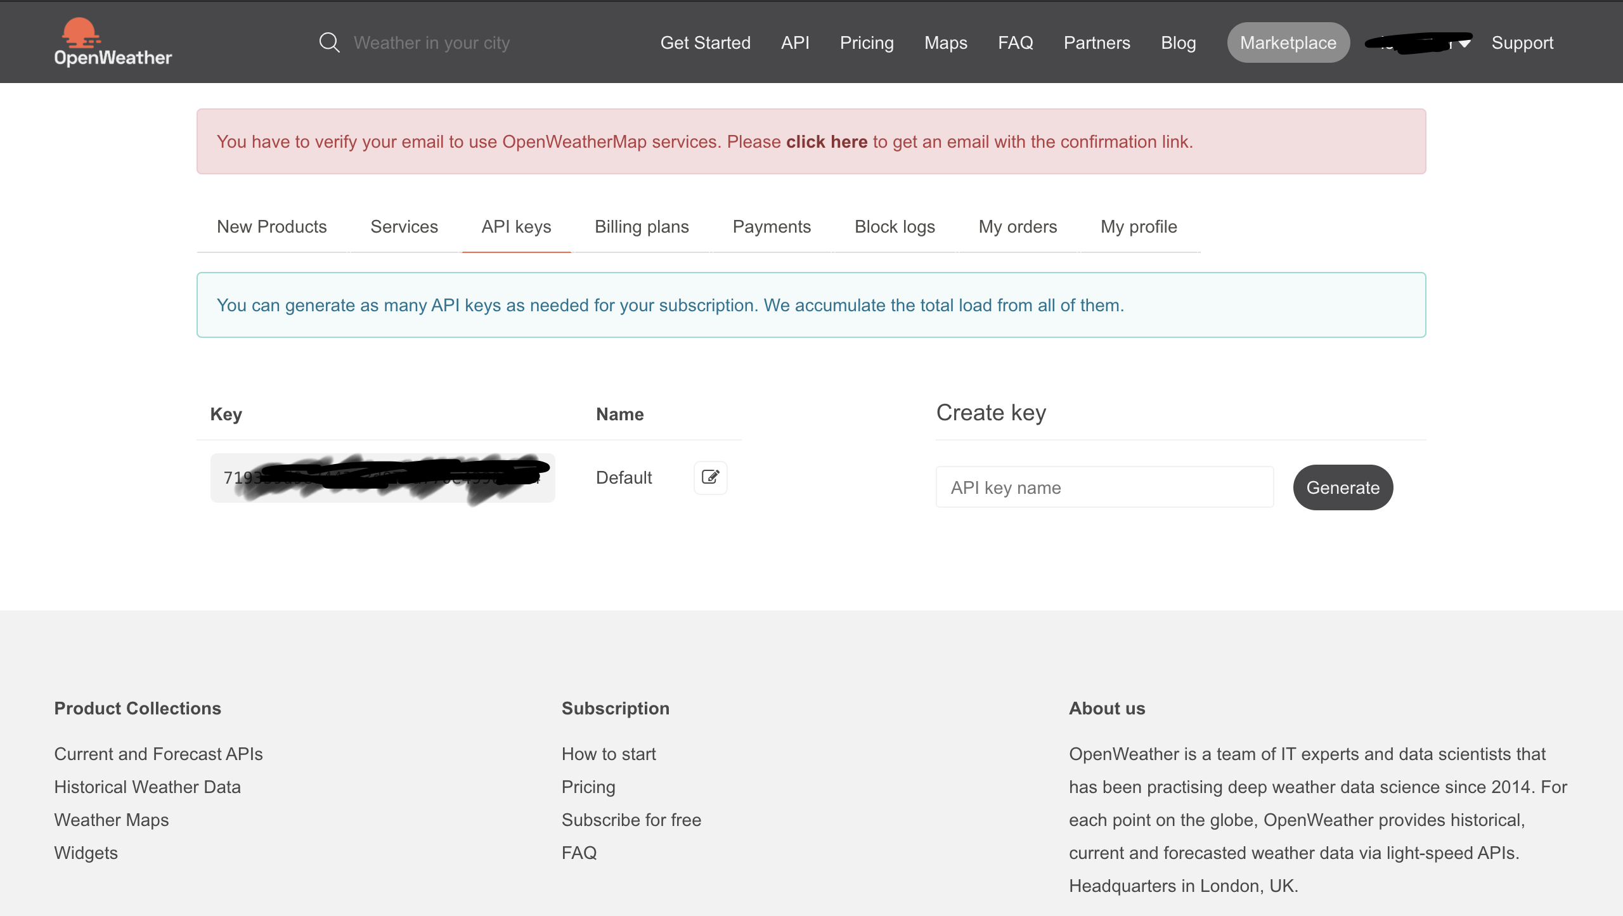The width and height of the screenshot is (1623, 916).
Task: Click the edit icon beside Default key
Action: [x=710, y=477]
